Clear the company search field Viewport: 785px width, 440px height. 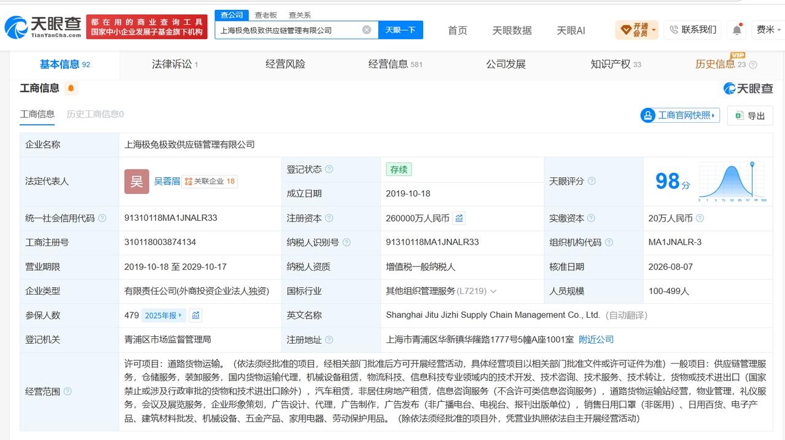pos(367,29)
